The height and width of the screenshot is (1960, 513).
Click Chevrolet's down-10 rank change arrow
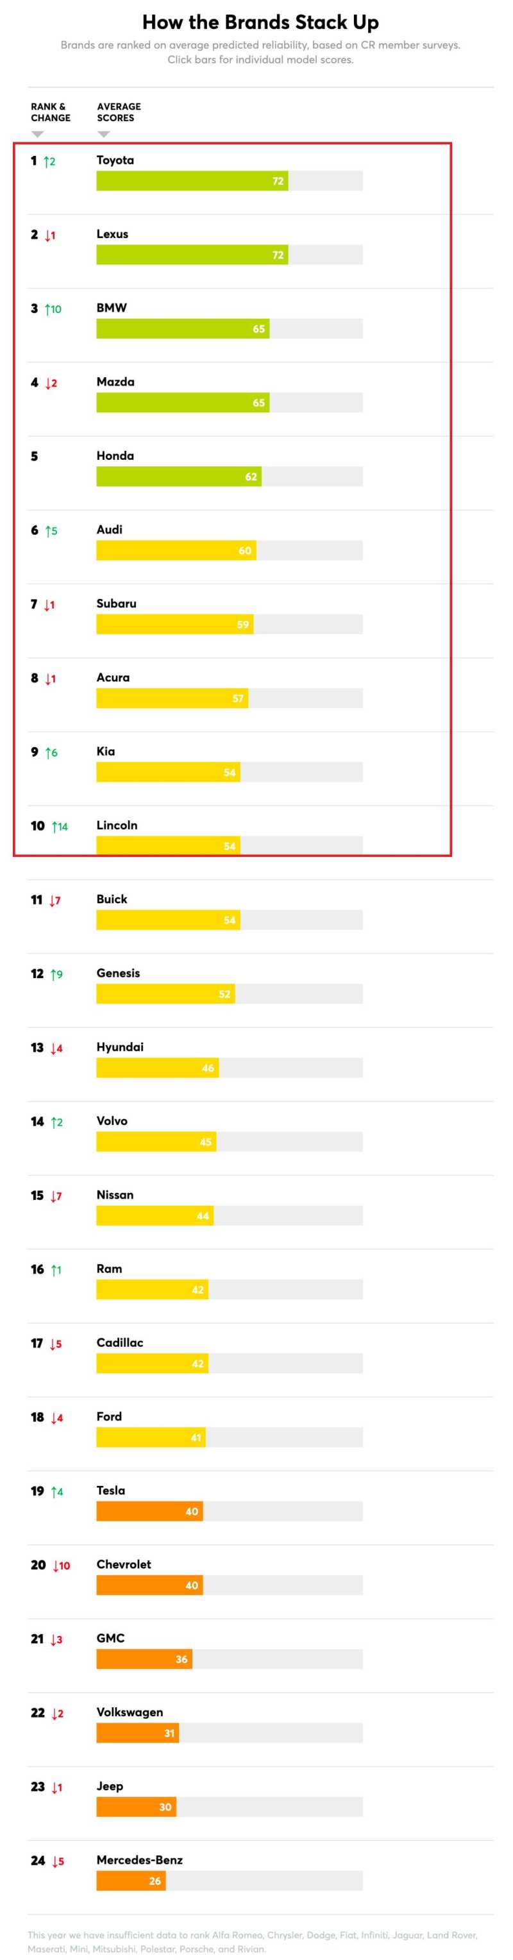(x=56, y=1565)
